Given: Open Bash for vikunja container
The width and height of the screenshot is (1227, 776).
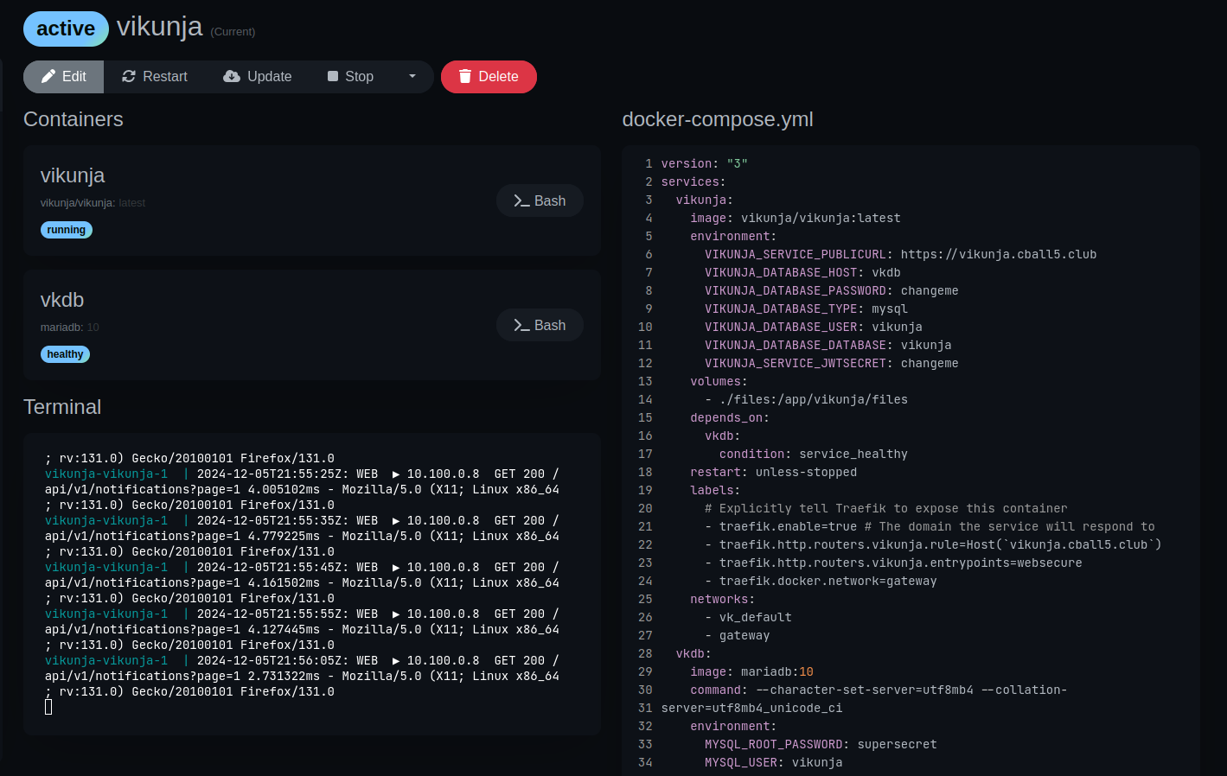Looking at the screenshot, I should 540,200.
